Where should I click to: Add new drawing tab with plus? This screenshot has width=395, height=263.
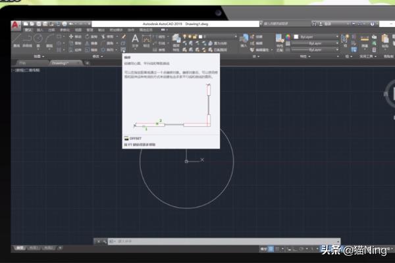point(87,63)
